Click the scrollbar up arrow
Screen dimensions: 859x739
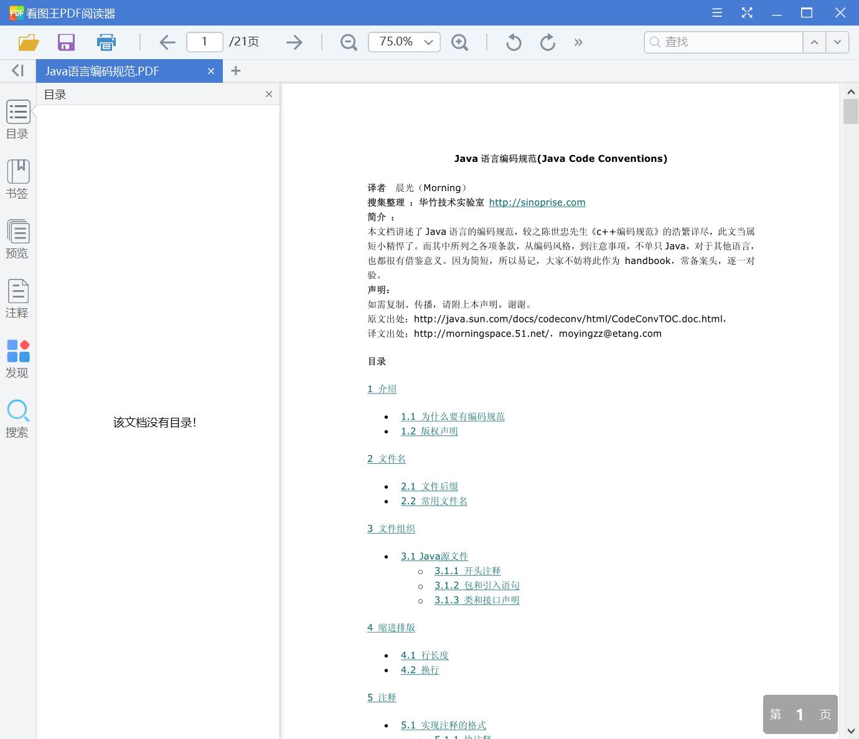pos(851,92)
